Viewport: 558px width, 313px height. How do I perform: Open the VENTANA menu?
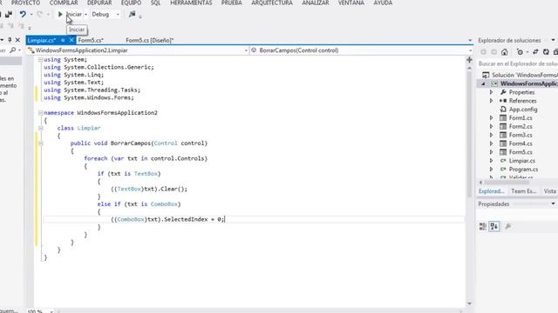[x=350, y=3]
